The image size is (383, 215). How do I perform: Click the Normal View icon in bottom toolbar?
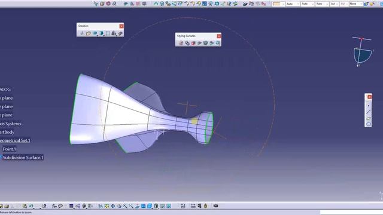(137, 206)
